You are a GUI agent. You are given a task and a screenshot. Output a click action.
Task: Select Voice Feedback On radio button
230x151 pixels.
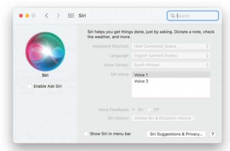tap(134, 109)
